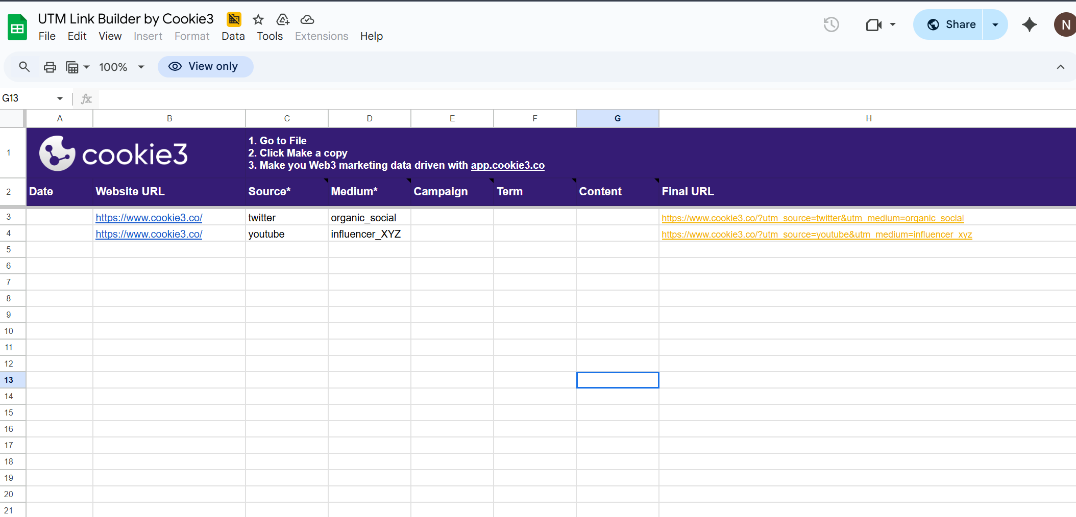Select column D header
This screenshot has height=517, width=1076.
370,118
